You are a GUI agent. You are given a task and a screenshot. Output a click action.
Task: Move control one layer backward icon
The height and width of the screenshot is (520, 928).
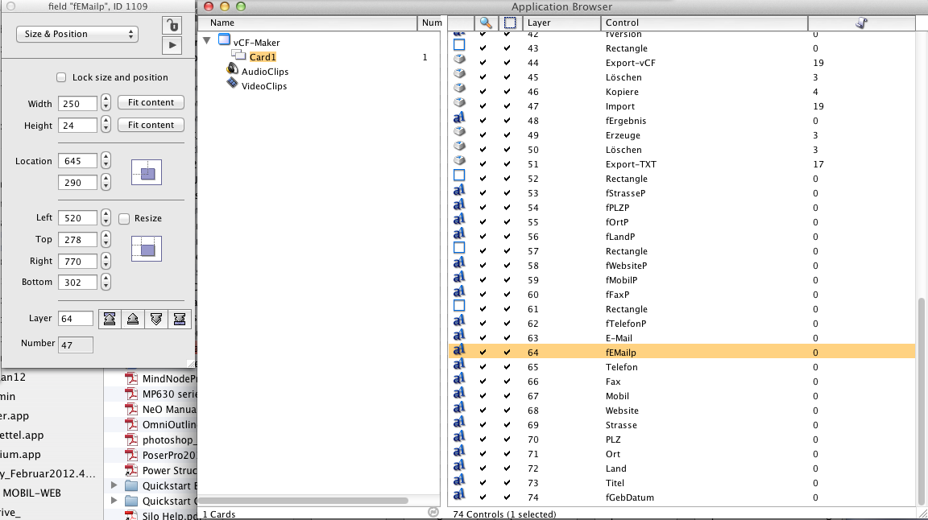pyautogui.click(x=156, y=320)
